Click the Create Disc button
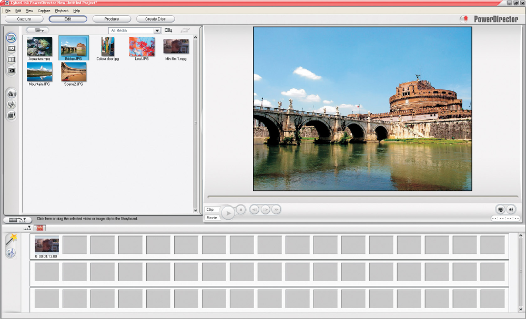This screenshot has height=319, width=526. point(155,19)
